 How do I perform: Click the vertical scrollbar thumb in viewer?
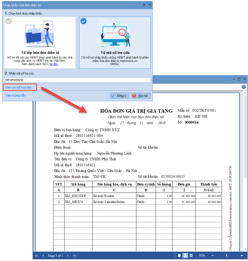245,137
